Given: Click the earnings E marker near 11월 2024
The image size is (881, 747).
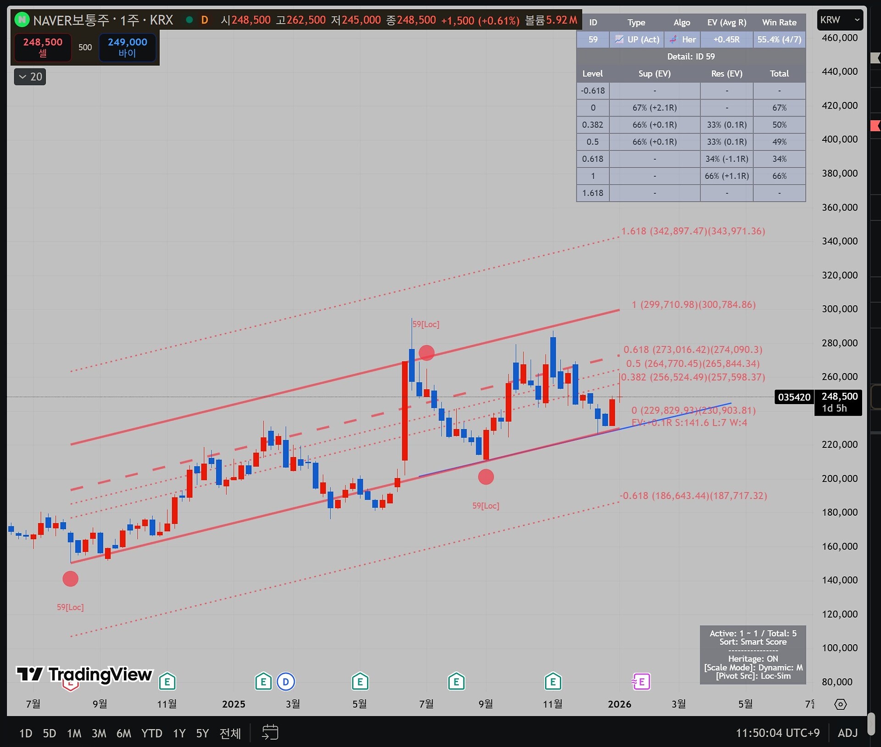Looking at the screenshot, I should tap(167, 682).
